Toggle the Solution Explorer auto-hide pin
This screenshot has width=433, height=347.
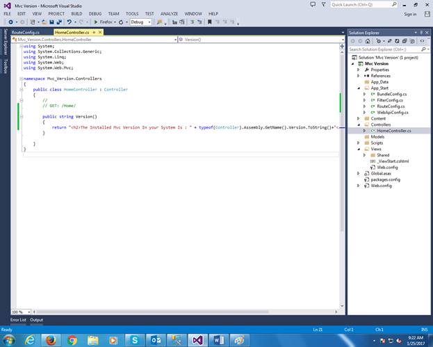(x=420, y=32)
